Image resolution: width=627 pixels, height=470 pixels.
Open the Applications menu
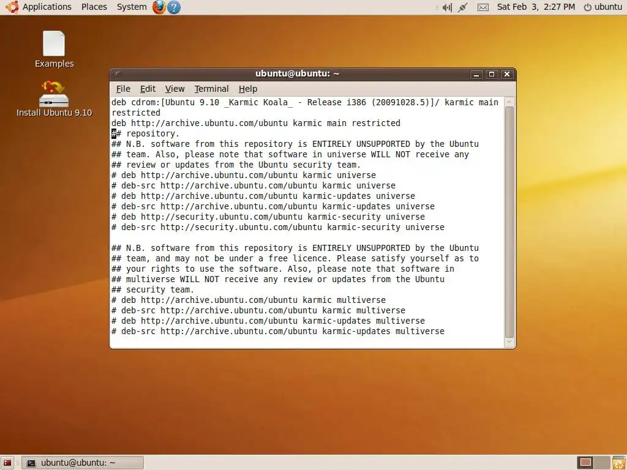(x=47, y=7)
